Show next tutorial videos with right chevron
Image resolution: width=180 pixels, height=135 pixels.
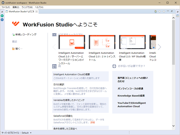click(x=159, y=47)
